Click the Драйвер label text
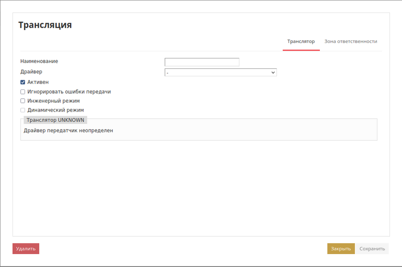Image resolution: width=402 pixels, height=267 pixels. tap(31, 71)
